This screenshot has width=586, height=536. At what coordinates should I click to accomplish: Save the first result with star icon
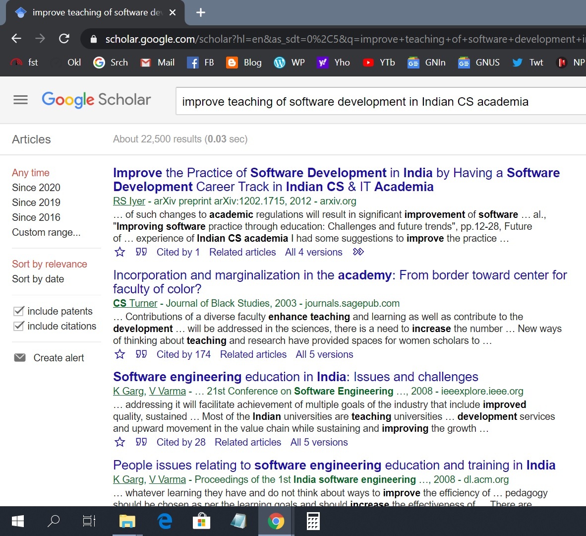point(120,252)
